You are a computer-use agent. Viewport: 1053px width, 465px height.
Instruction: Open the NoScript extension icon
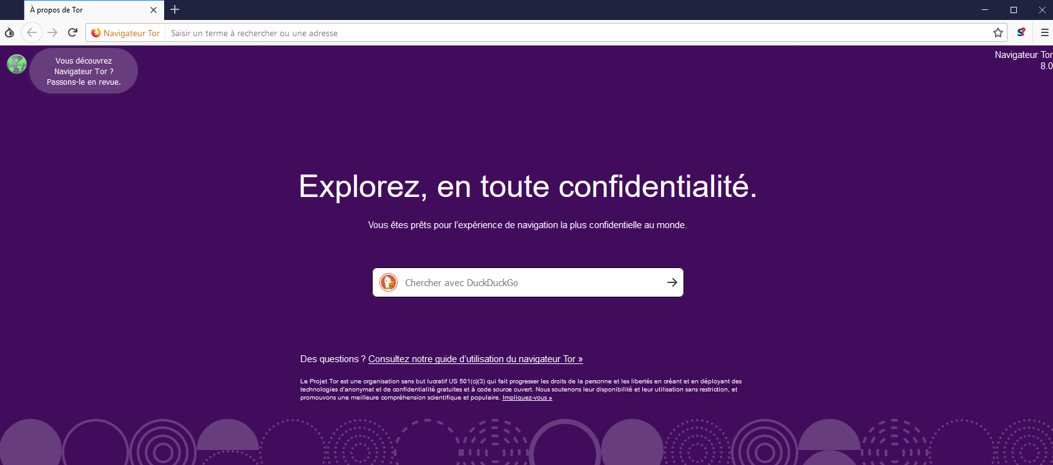(1021, 32)
